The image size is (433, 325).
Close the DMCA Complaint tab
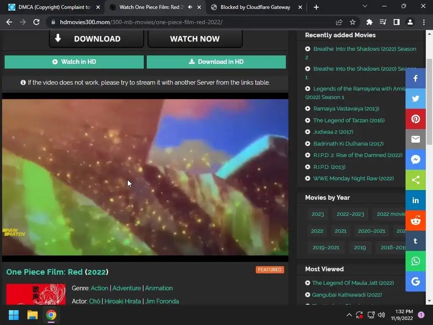(98, 7)
